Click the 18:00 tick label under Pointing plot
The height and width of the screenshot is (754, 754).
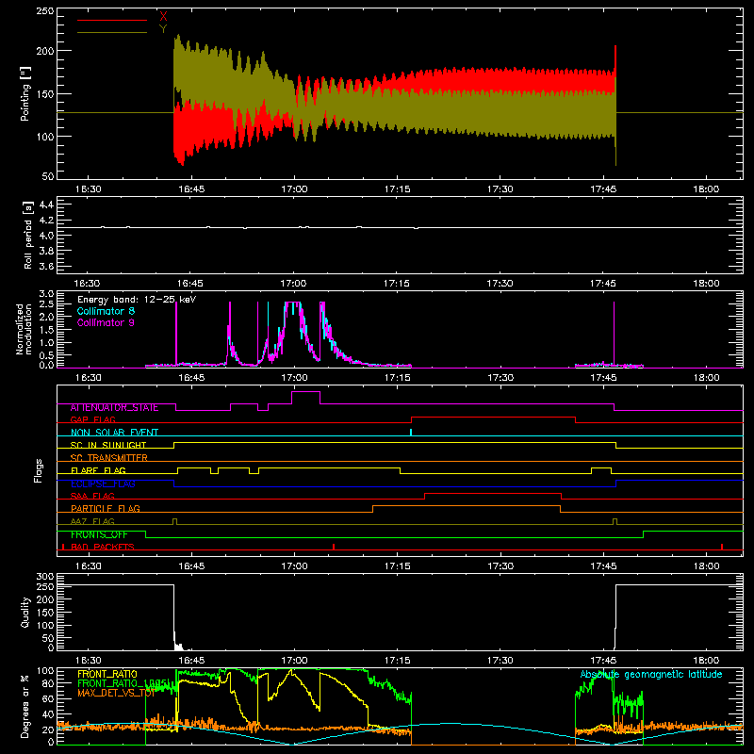[706, 189]
